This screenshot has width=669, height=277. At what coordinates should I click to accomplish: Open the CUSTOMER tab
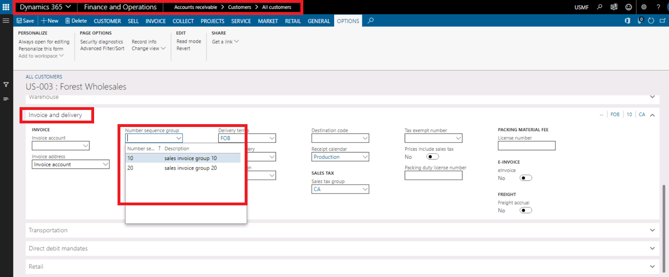(x=107, y=21)
